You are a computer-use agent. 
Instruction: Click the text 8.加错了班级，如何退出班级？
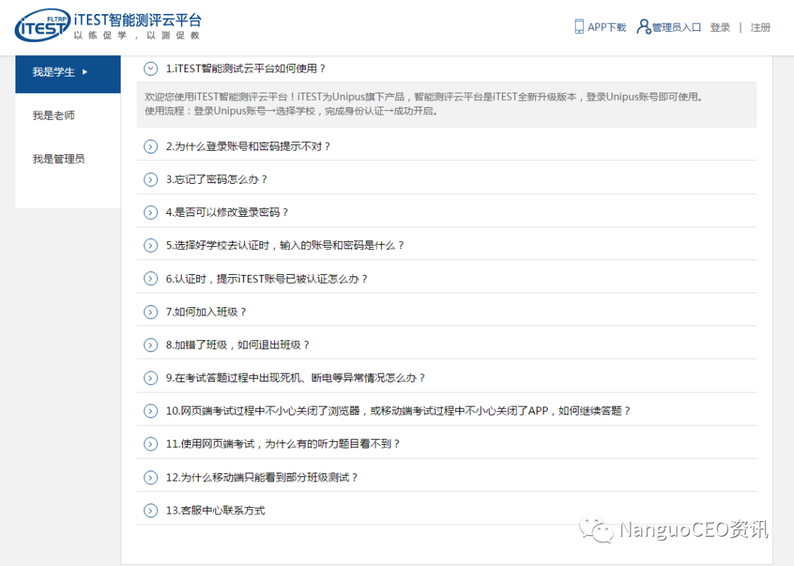(x=237, y=345)
